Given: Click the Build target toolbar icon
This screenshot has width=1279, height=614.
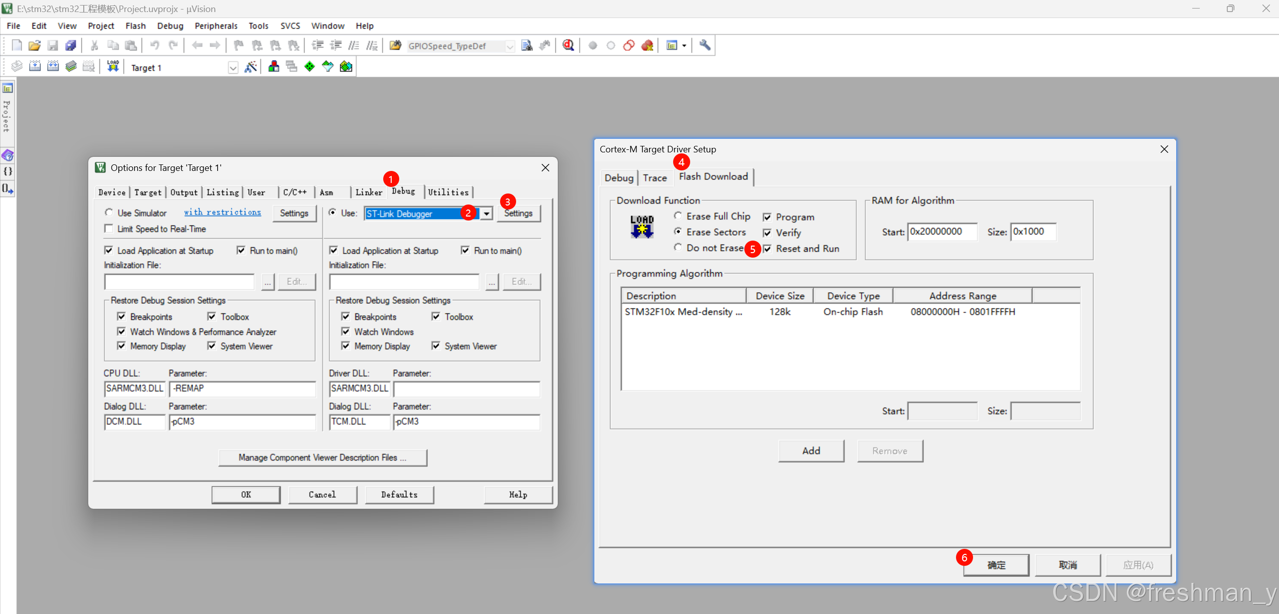Looking at the screenshot, I should click(35, 67).
